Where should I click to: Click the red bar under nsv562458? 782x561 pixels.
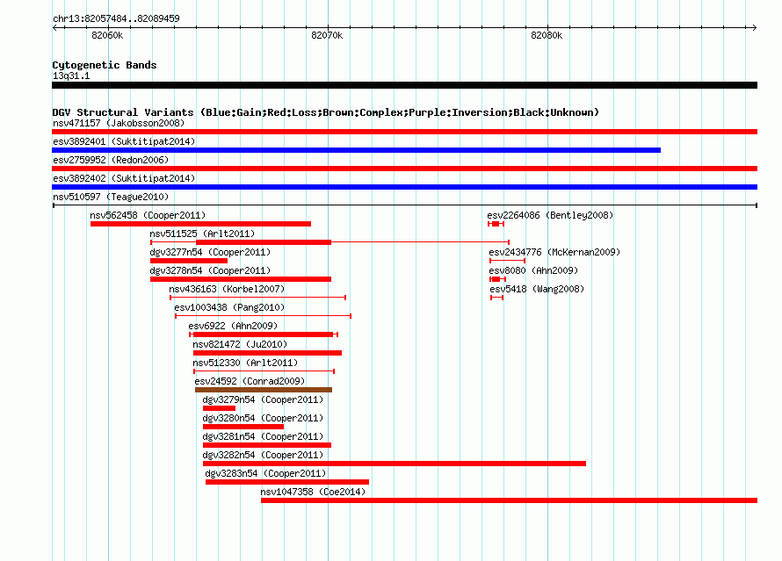point(200,224)
